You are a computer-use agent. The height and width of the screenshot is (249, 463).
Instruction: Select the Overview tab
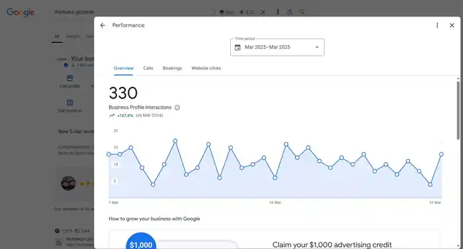click(x=124, y=68)
